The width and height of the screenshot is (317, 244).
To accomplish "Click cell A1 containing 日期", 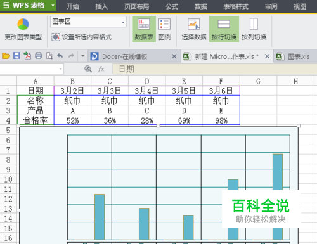I will pyautogui.click(x=36, y=91).
